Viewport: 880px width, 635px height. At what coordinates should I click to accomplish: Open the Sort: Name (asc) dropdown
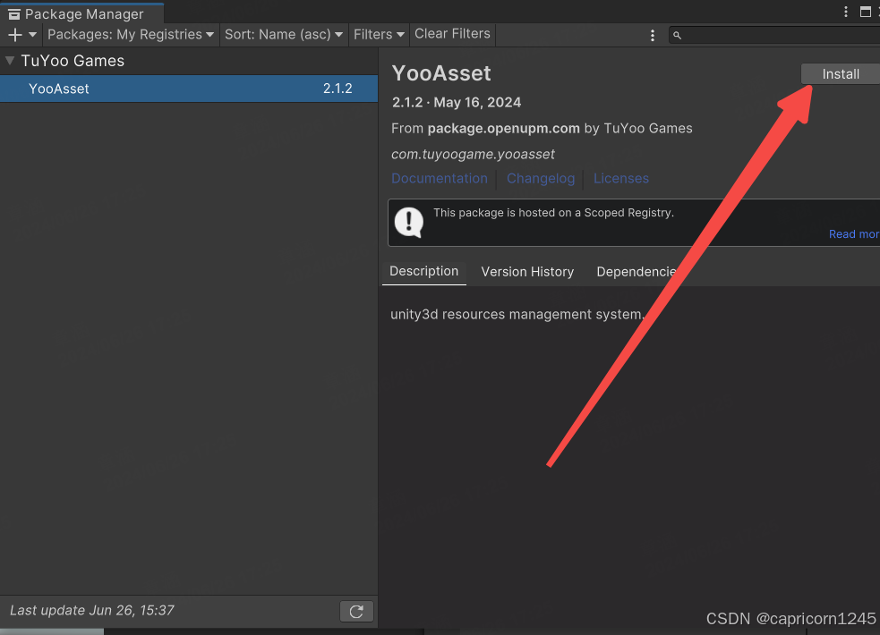284,35
